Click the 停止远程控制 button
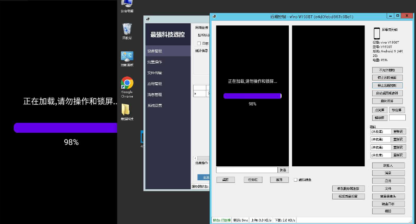This screenshot has width=416, height=224. [388, 85]
